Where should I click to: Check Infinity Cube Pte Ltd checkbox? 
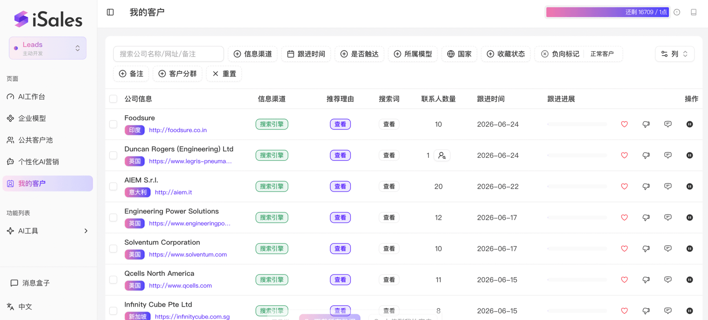coord(113,311)
